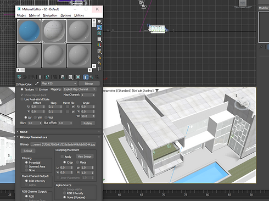This screenshot has height=201, width=269.
Task: Click the Put to Library icon
Action: click(x=63, y=77)
